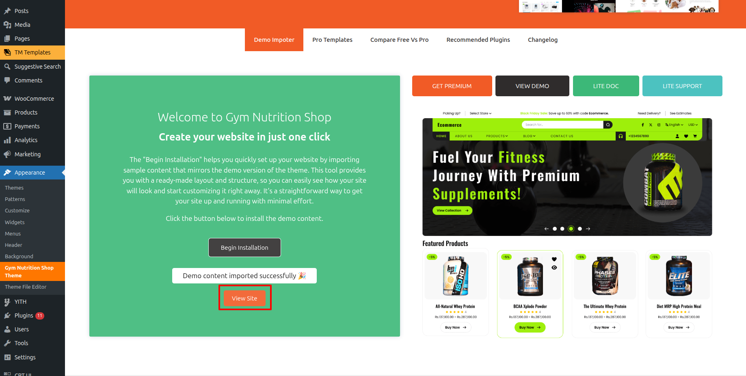This screenshot has height=376, width=746.
Task: Select the WooCommerce logo icon
Action: (7, 99)
